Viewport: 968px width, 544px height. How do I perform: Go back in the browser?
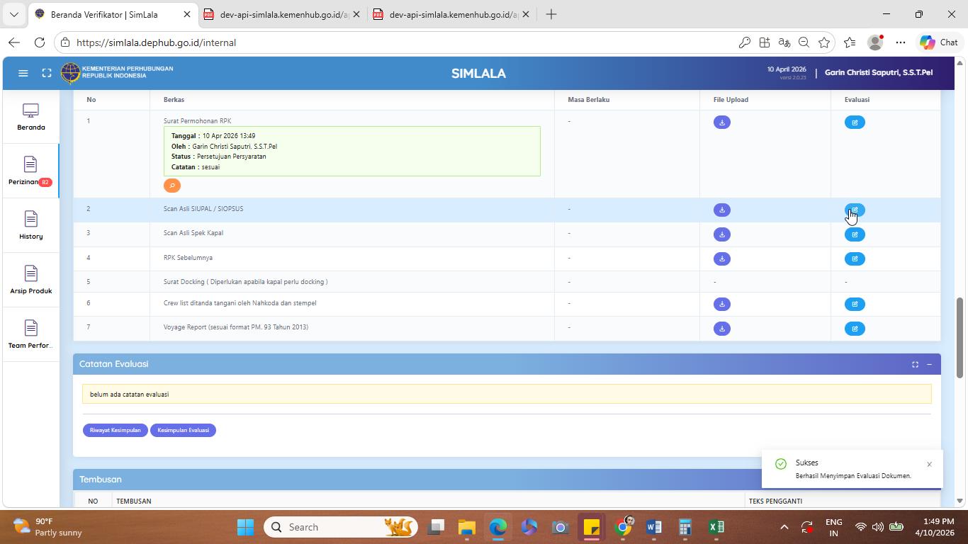pos(14,42)
